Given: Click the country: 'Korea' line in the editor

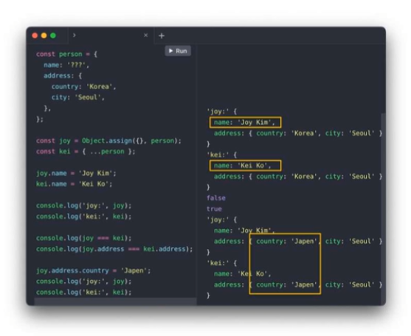Looking at the screenshot, I should pyautogui.click(x=83, y=86).
